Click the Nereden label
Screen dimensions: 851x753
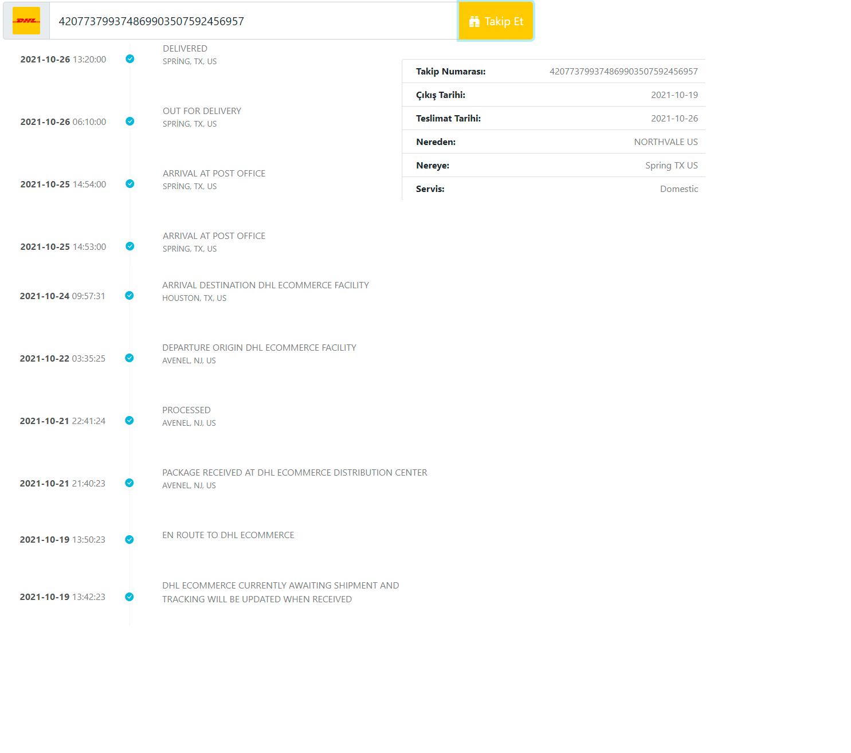tap(436, 142)
